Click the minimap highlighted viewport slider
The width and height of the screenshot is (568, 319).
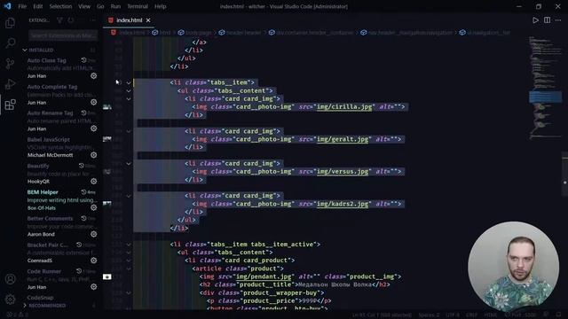click(545, 97)
